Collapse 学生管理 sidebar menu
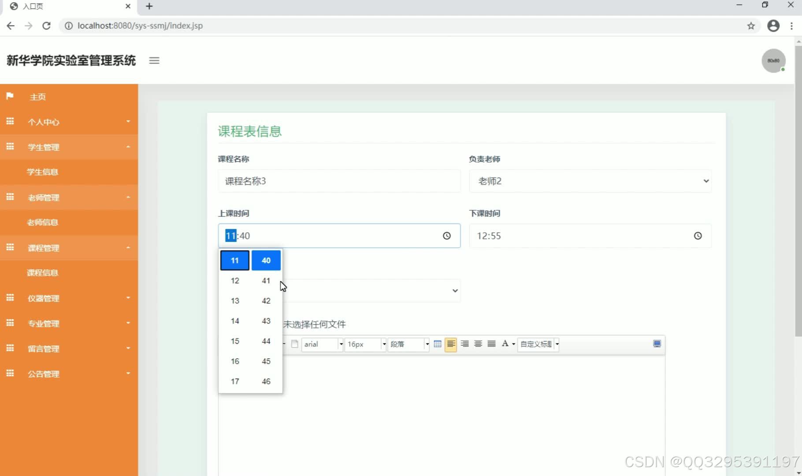The height and width of the screenshot is (476, 802). (x=69, y=147)
